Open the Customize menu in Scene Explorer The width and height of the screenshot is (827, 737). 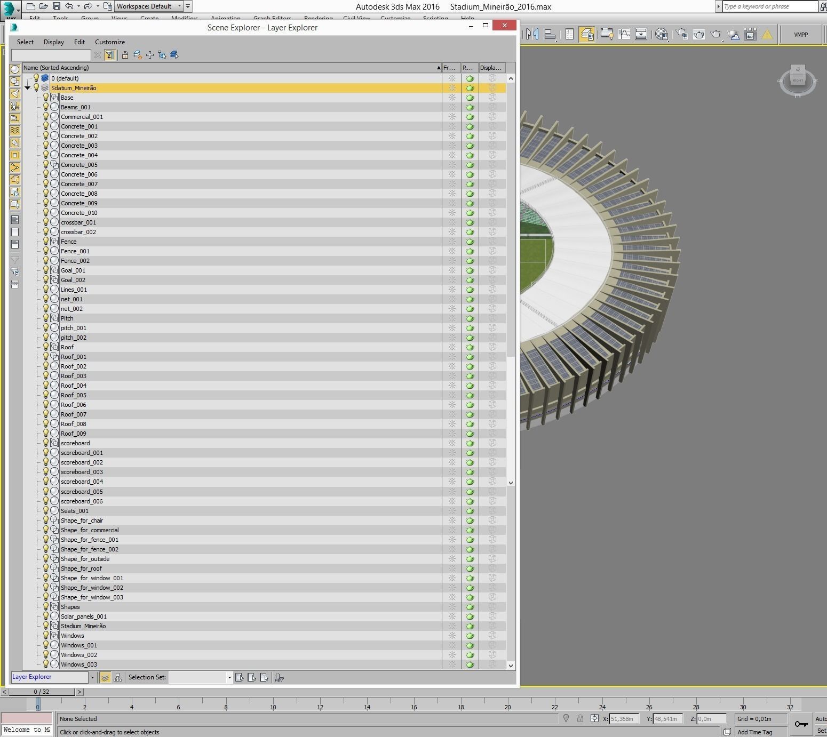click(110, 42)
